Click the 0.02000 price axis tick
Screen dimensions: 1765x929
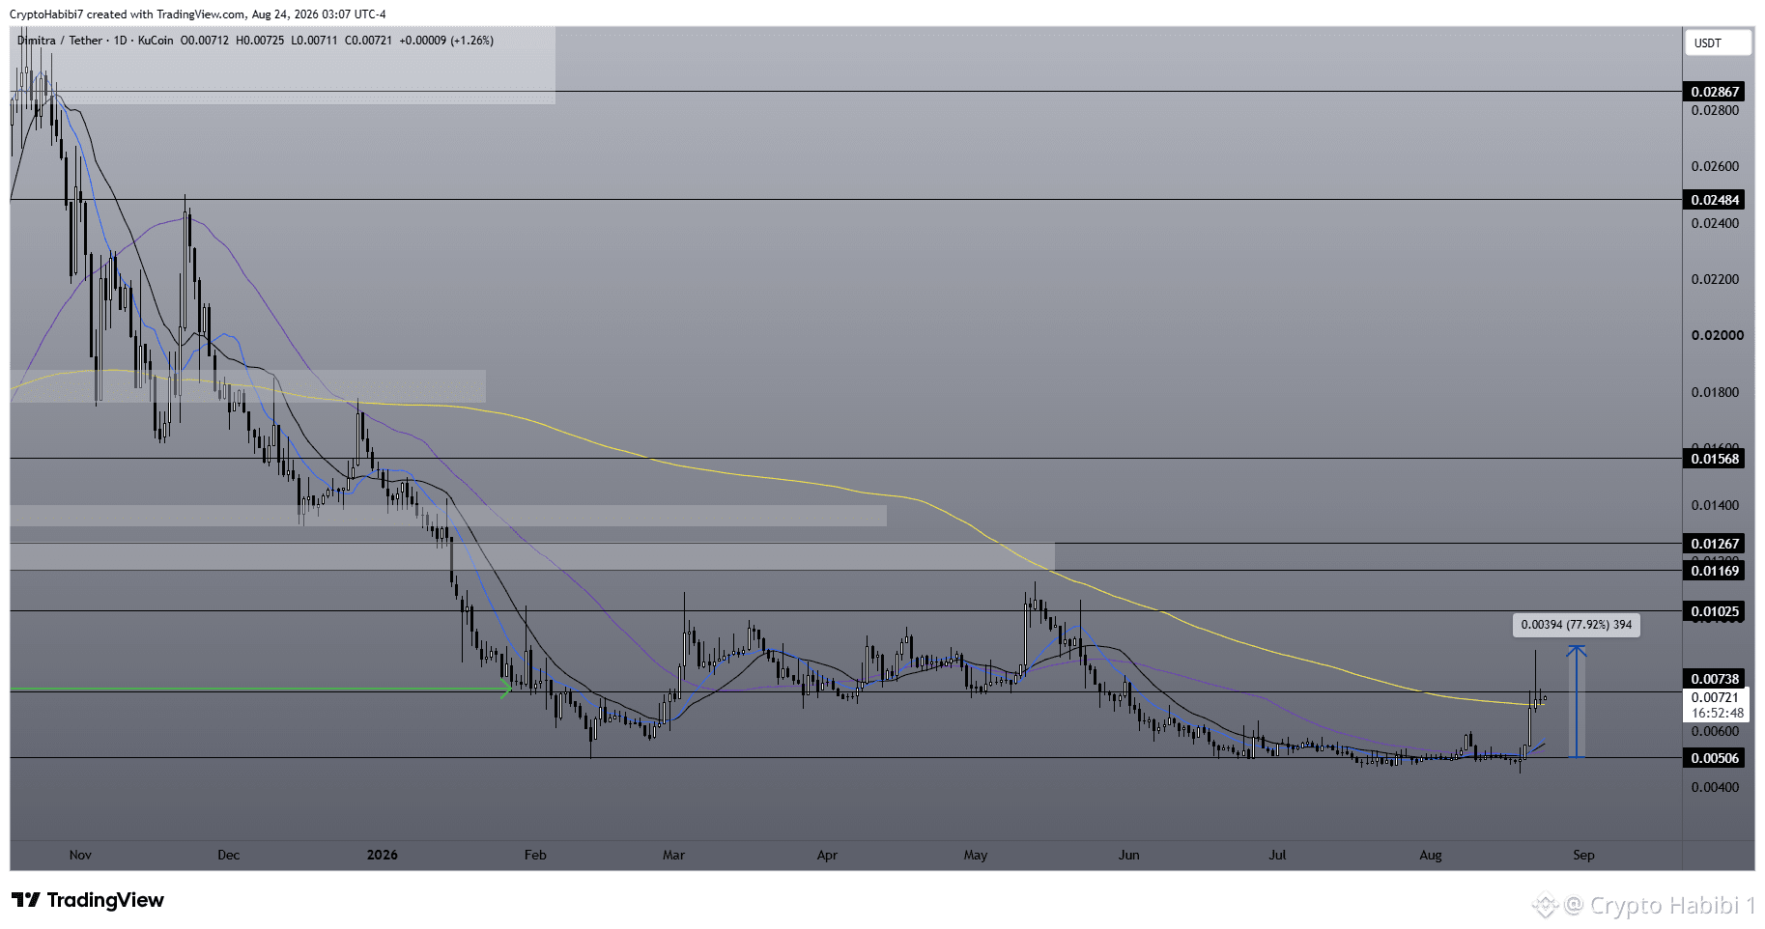[x=1718, y=335]
